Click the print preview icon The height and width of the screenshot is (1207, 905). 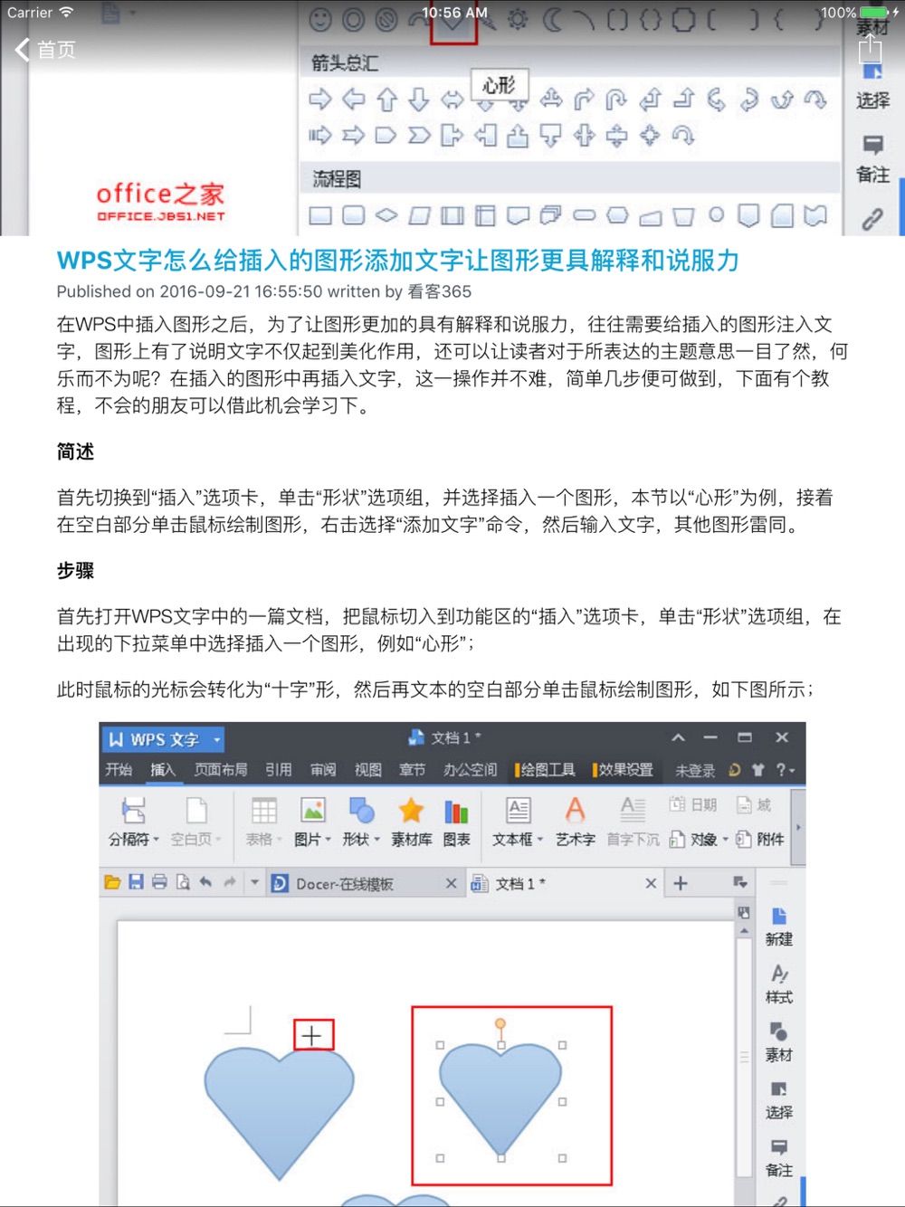point(183,882)
